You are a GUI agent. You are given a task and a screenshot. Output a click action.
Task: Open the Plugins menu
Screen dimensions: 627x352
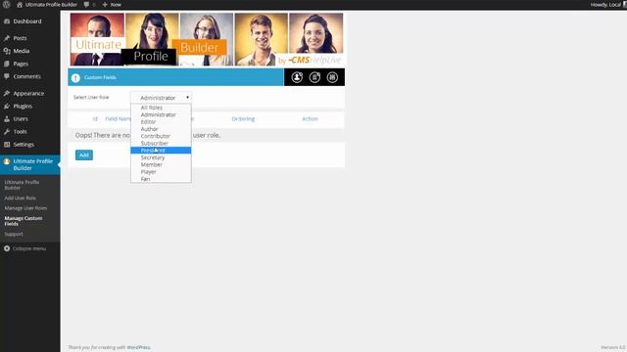click(x=23, y=107)
